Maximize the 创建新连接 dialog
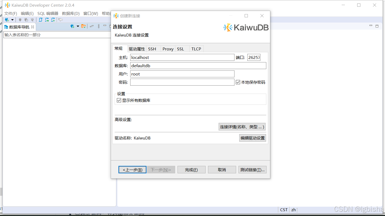 [x=246, y=16]
